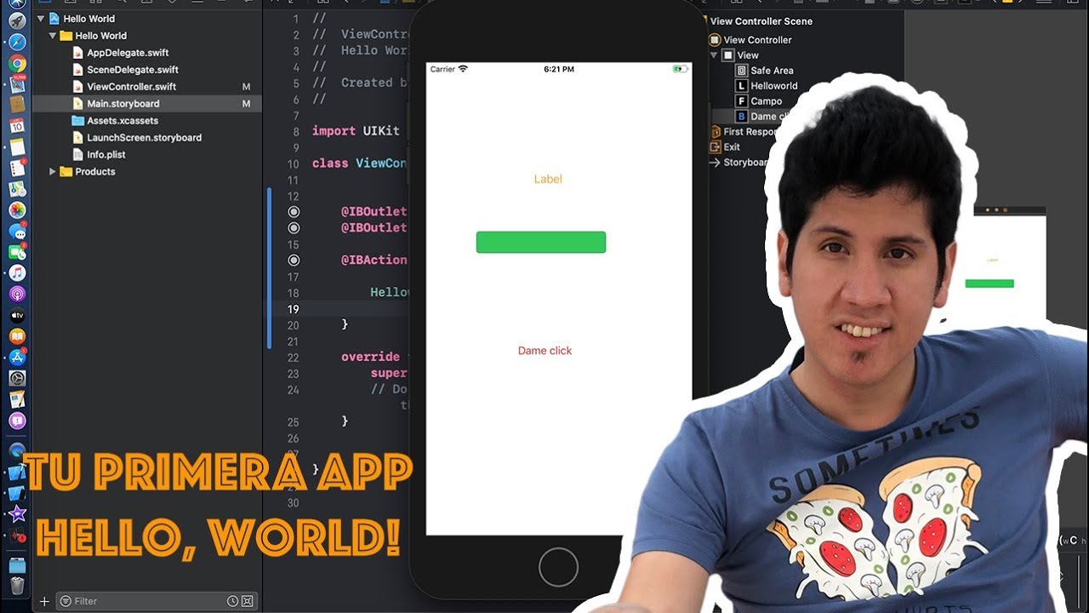Open Photos app from the Dock
1089x613 pixels.
click(x=17, y=209)
